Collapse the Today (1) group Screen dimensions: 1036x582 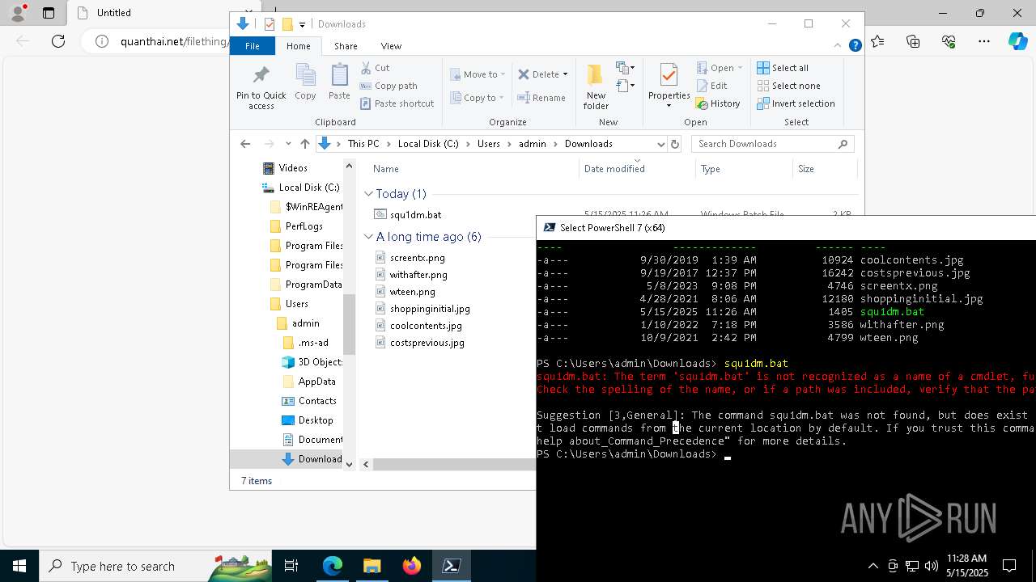369,194
